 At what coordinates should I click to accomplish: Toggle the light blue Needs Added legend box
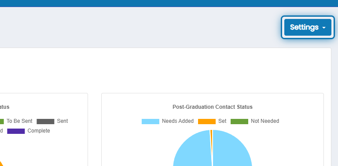(151, 122)
